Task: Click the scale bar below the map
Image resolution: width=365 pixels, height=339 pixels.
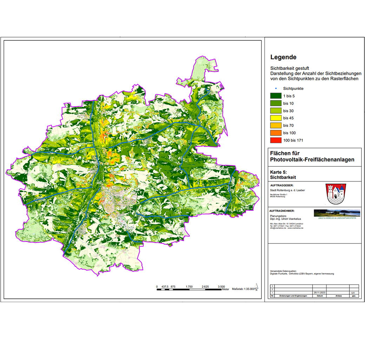Action: pos(189,289)
